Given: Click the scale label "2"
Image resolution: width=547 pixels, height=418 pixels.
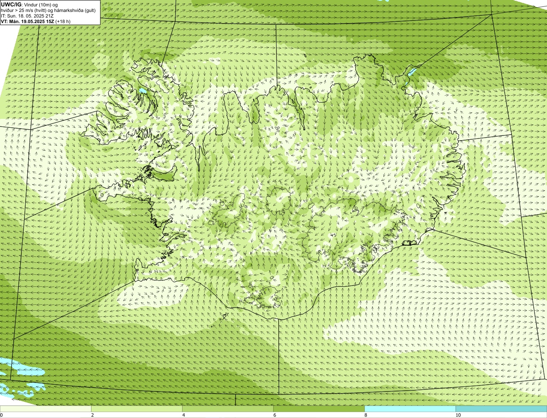Looking at the screenshot, I should coord(92,415).
